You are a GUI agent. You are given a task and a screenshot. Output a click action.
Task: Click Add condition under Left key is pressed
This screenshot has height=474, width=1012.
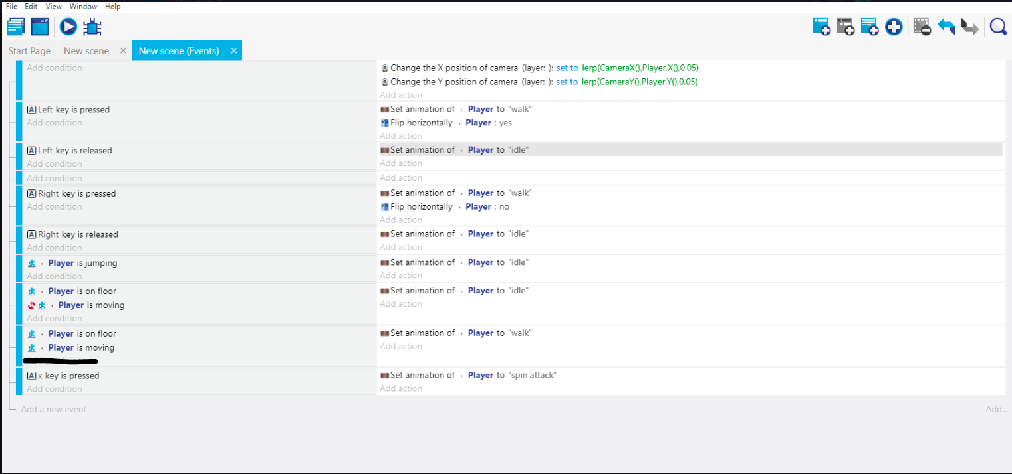coord(54,123)
